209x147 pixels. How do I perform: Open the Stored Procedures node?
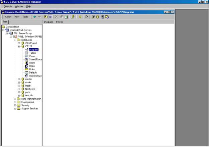point(35,59)
